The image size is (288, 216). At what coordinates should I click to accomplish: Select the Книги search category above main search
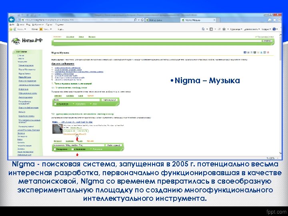(81, 37)
